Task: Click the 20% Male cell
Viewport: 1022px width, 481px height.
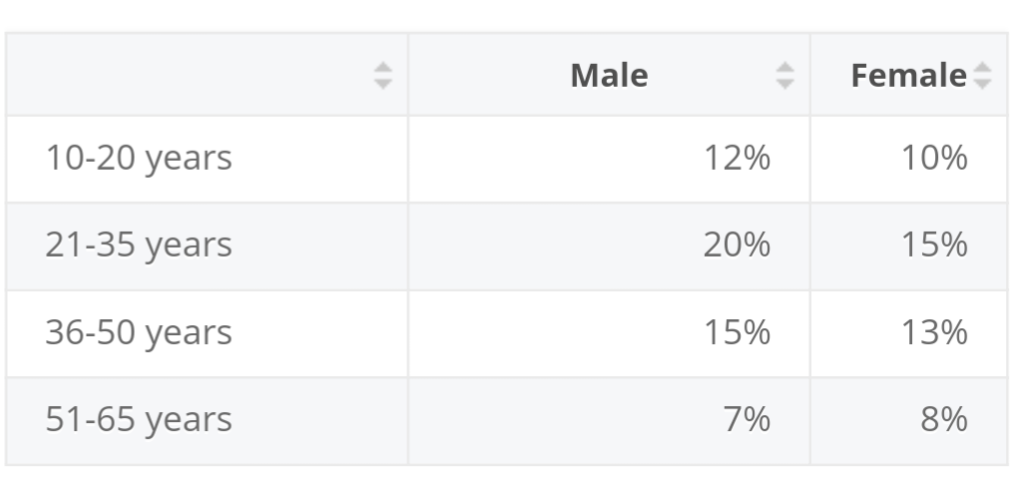Action: (x=610, y=246)
